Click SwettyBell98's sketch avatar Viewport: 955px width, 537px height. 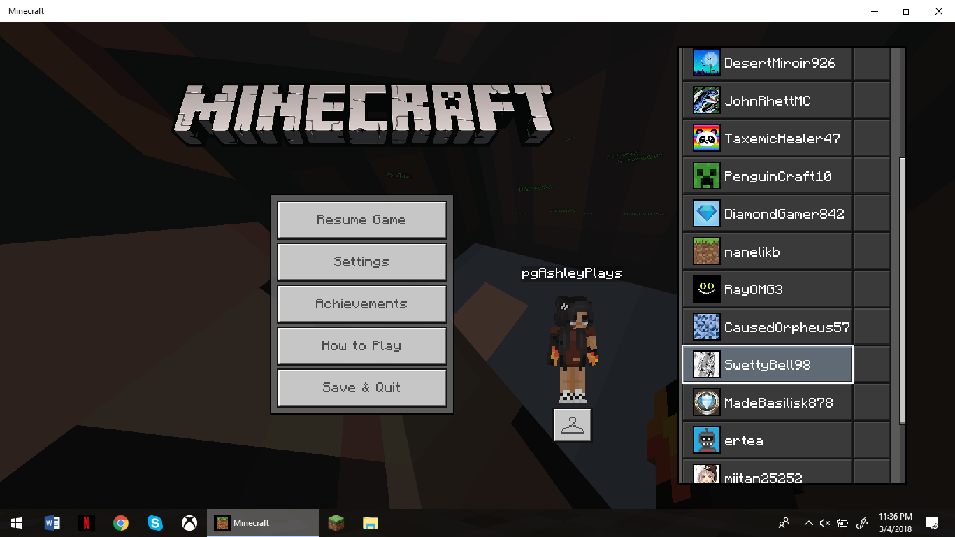coord(706,365)
